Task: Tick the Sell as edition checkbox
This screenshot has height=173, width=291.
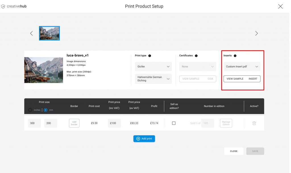Action: 174,123
